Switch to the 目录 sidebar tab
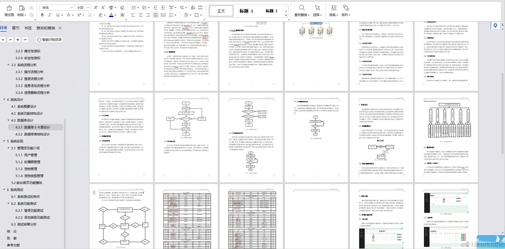This screenshot has height=249, width=505. (x=3, y=28)
